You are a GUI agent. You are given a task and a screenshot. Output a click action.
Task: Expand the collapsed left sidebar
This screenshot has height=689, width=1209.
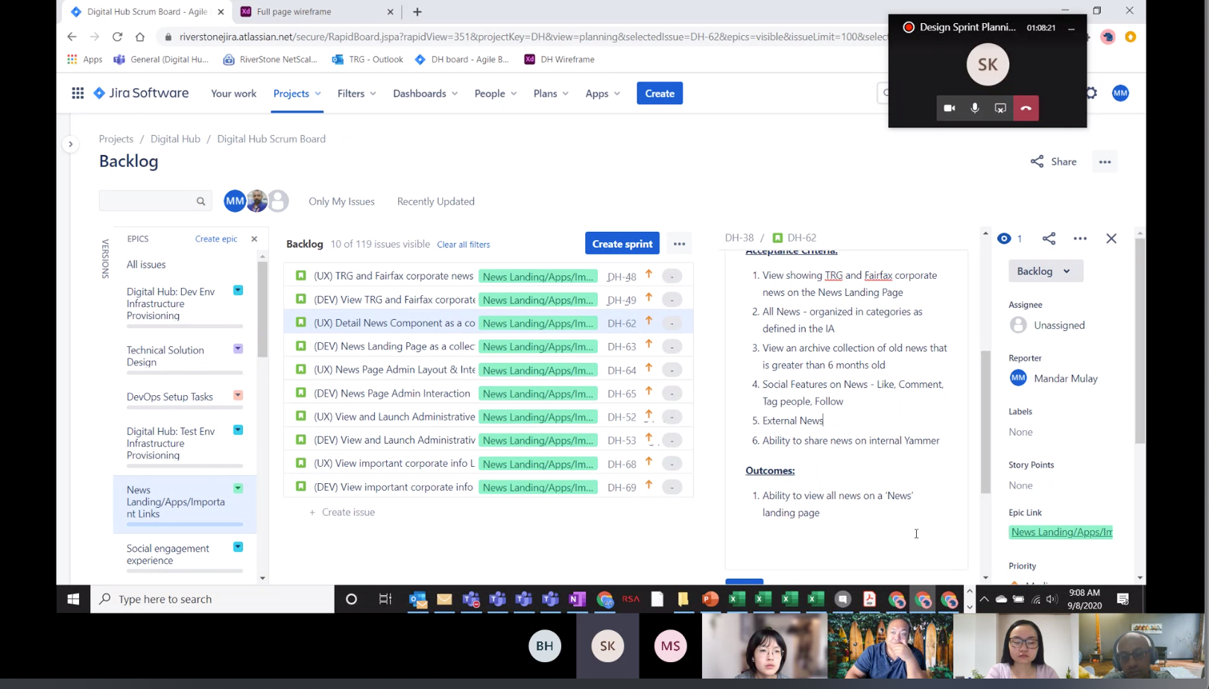click(71, 144)
